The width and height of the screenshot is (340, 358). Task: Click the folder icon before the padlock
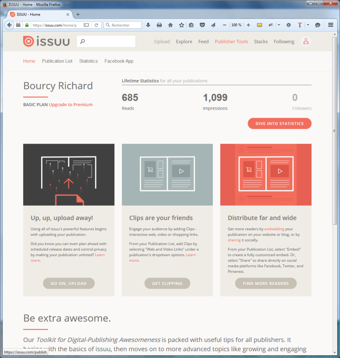[18, 25]
